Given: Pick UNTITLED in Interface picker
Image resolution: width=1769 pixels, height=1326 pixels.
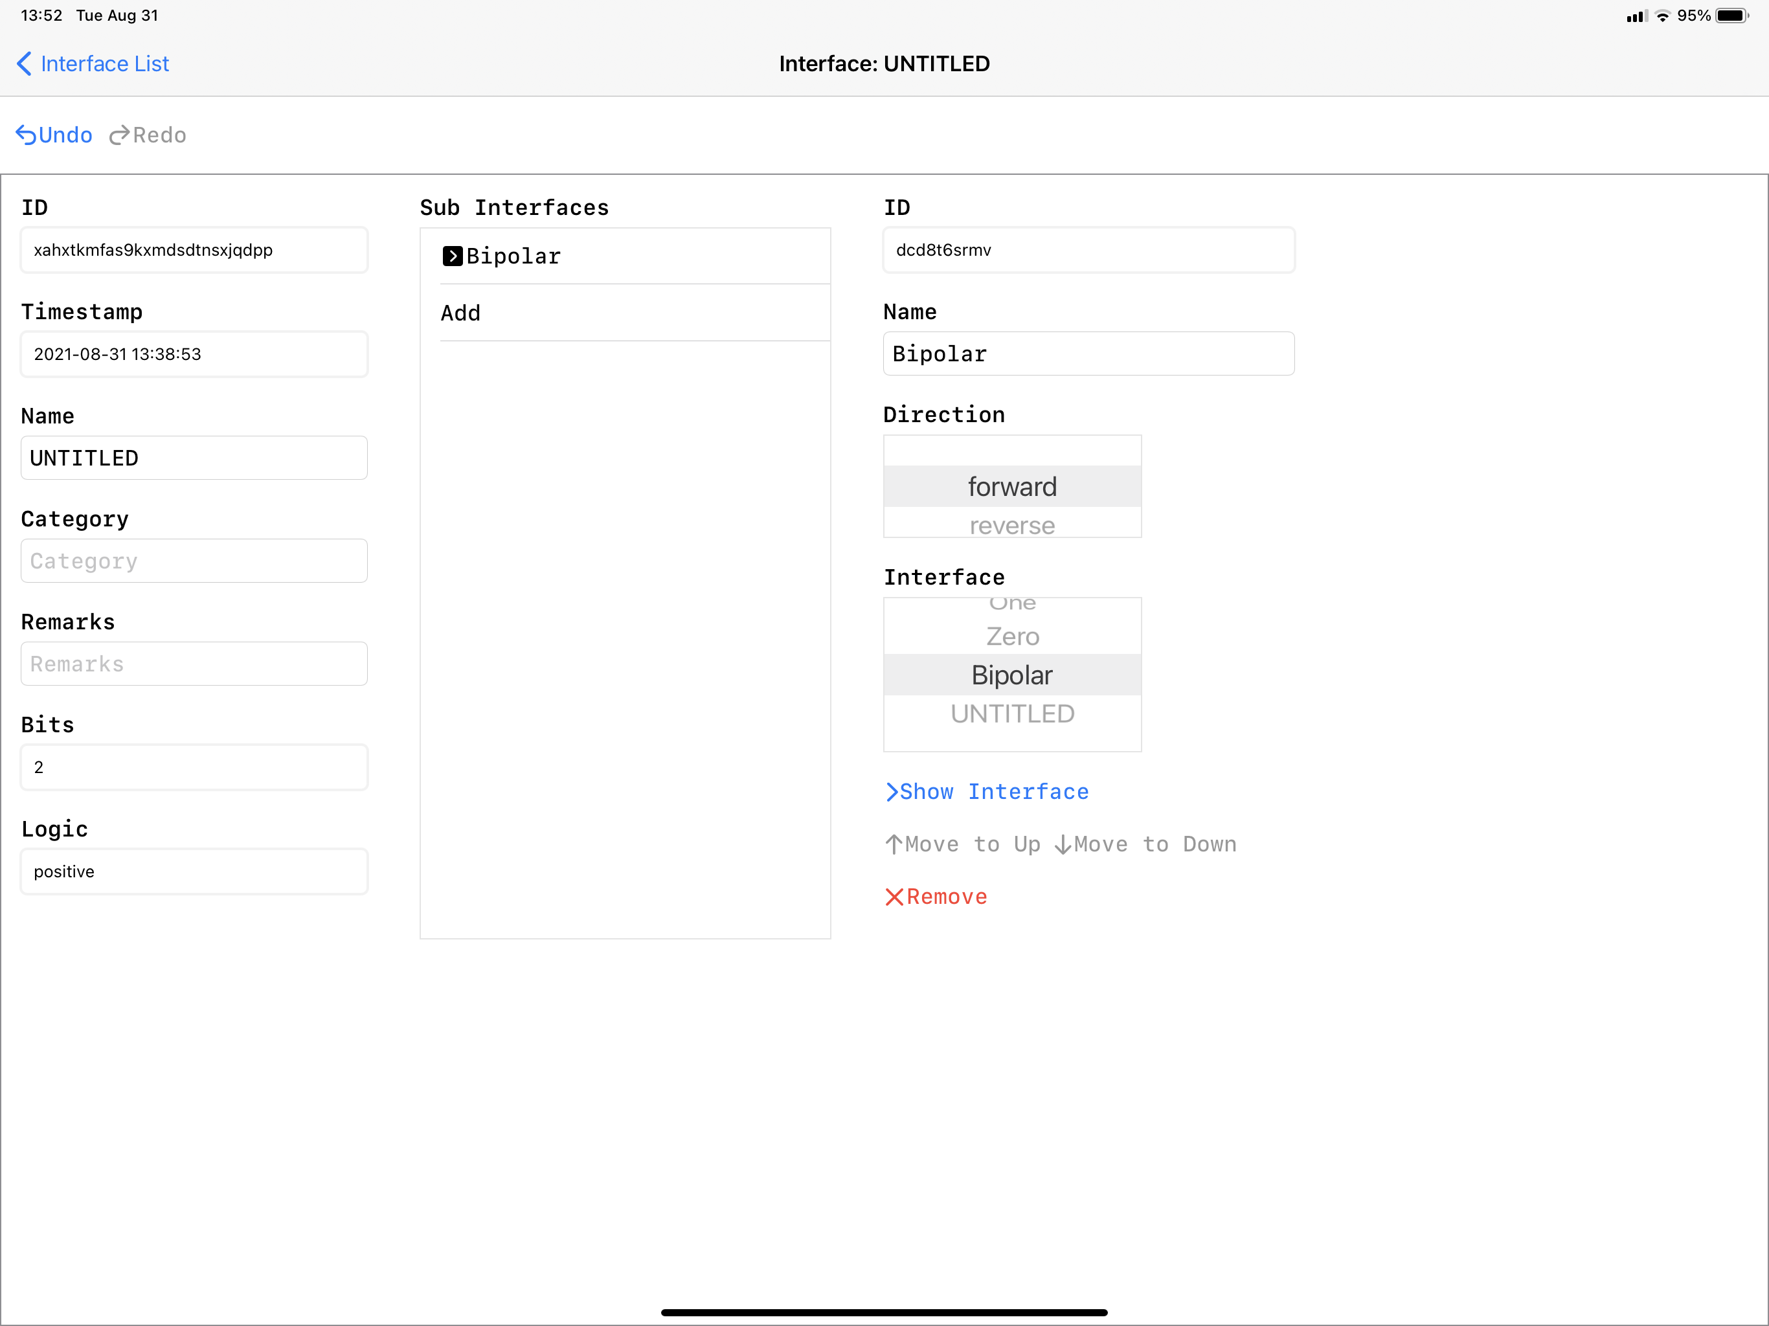Looking at the screenshot, I should (1013, 714).
